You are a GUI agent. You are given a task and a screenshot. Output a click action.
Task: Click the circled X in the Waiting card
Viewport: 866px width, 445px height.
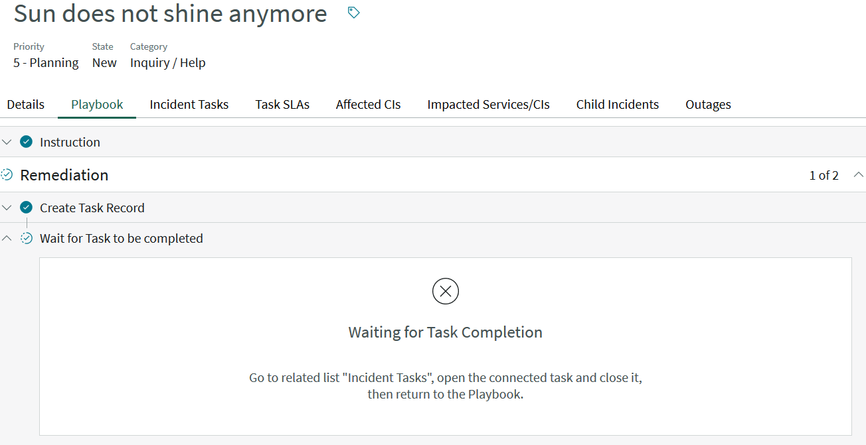coord(445,290)
